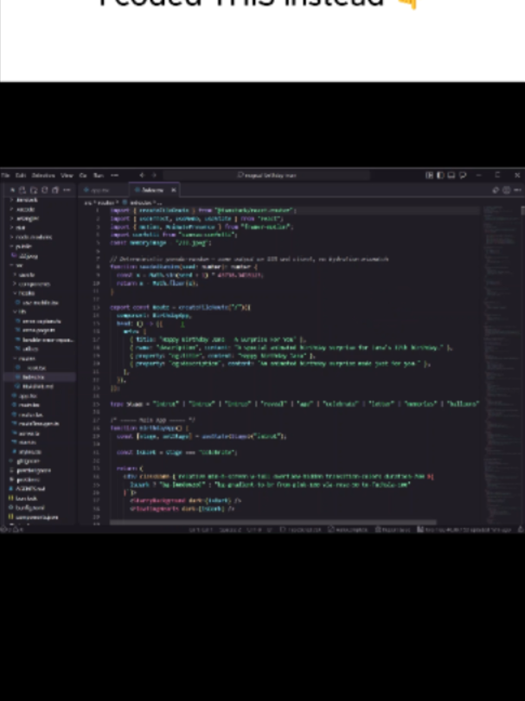This screenshot has width=525, height=701.
Task: Open the Go menu
Action: [83, 175]
